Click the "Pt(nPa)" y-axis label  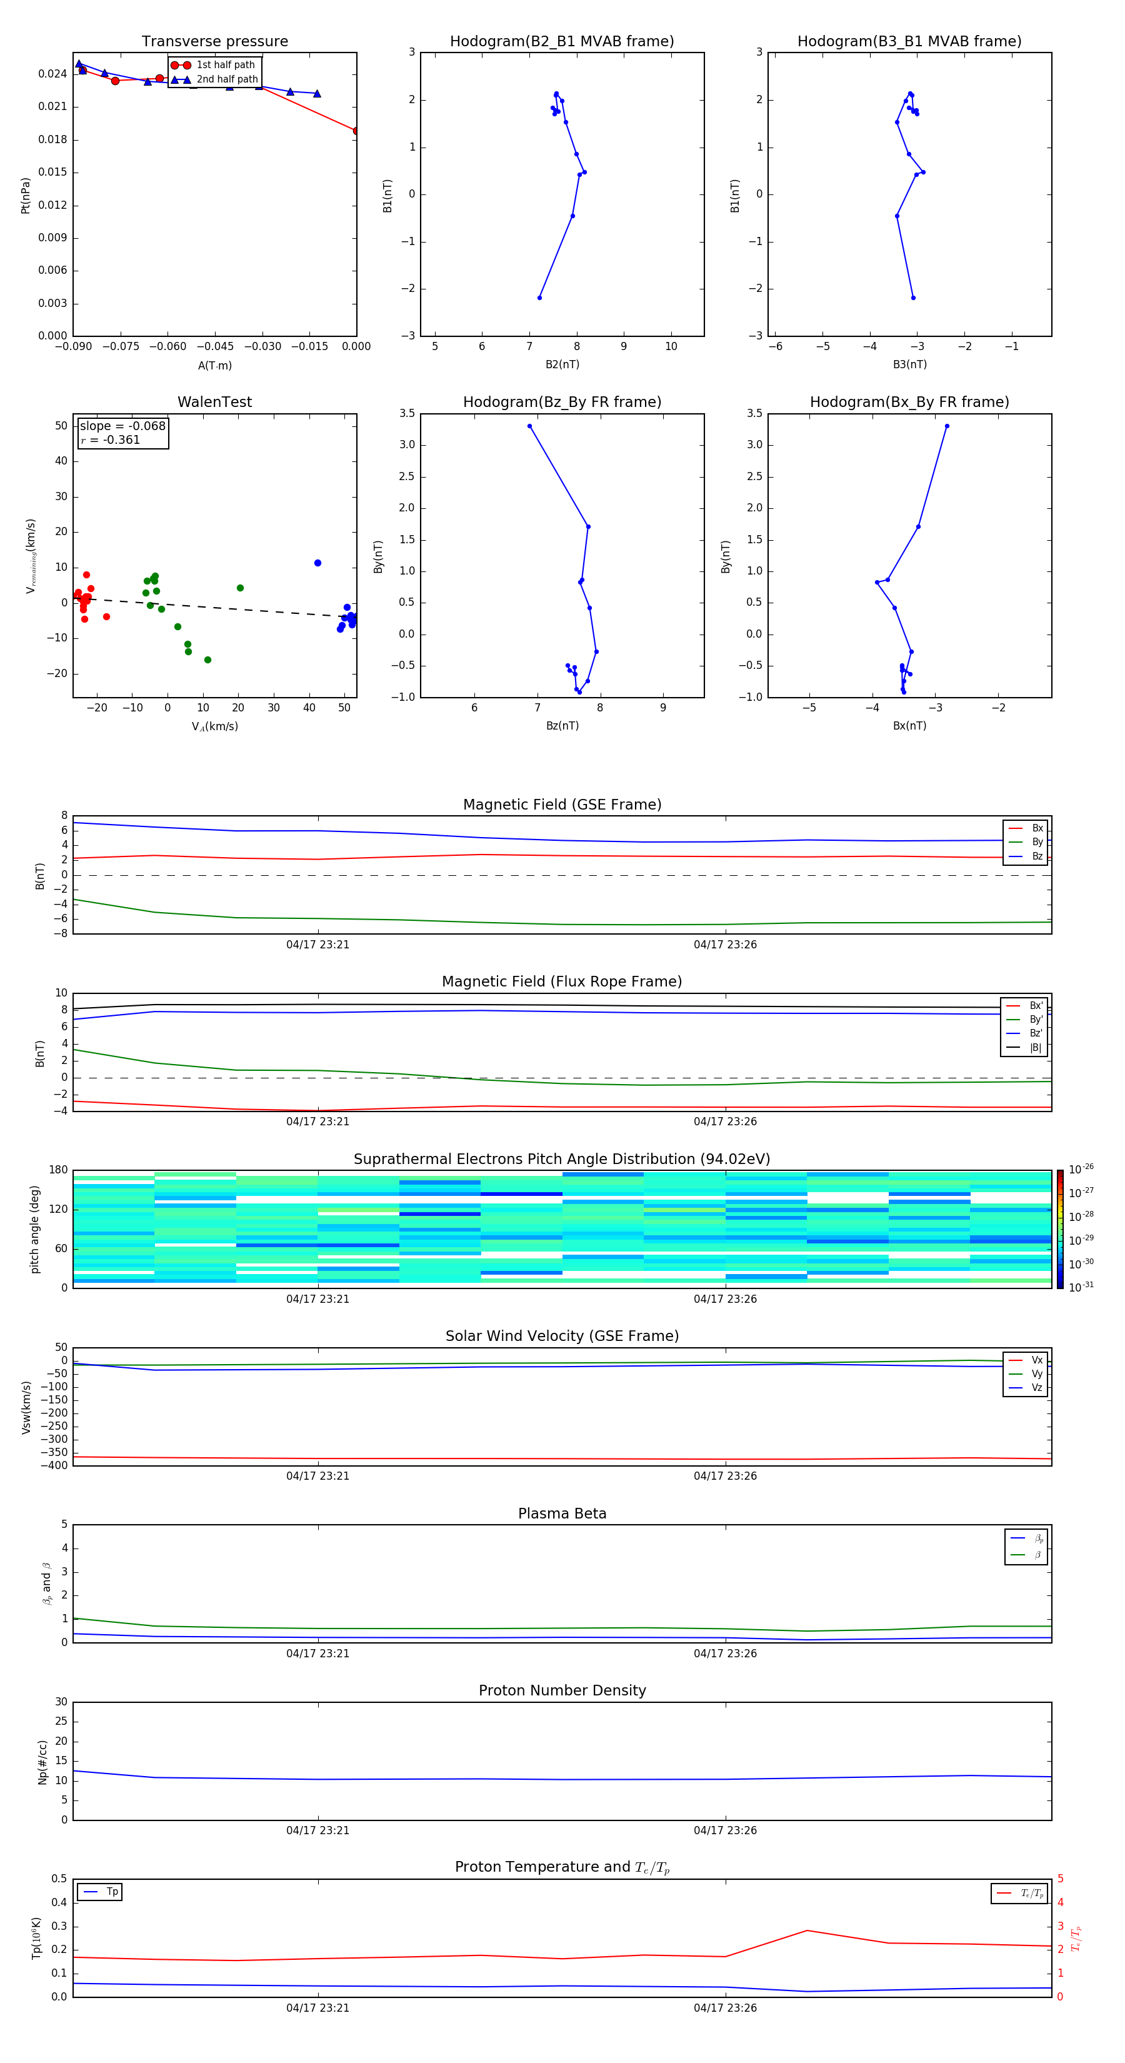pos(26,194)
